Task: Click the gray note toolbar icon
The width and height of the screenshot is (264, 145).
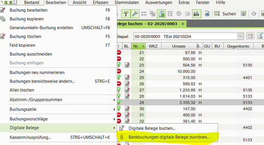Action: click(x=188, y=14)
